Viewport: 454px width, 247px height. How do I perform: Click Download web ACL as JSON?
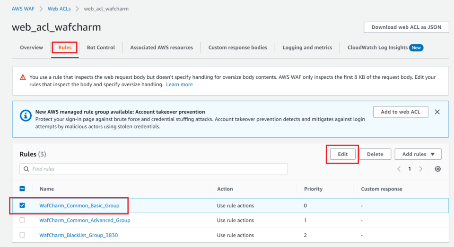coord(406,27)
